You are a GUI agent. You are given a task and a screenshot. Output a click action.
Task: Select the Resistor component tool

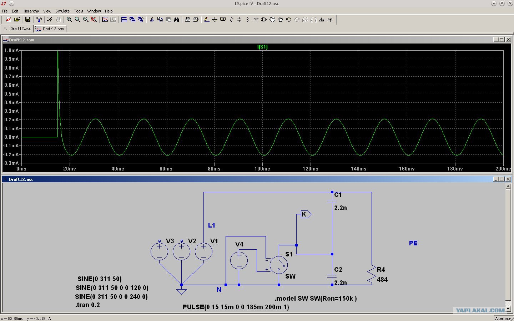pos(231,20)
